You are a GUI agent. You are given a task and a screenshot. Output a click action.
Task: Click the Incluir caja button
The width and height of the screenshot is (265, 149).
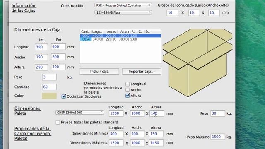tap(99, 72)
